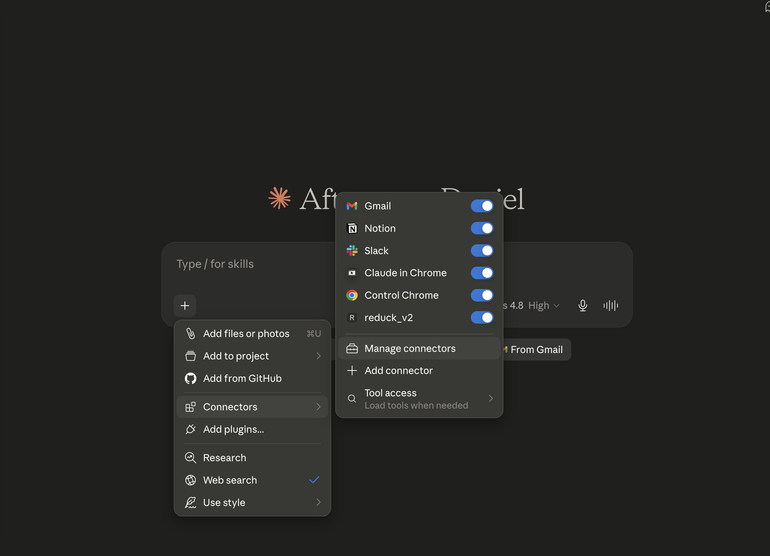Open Add plugins… entry
Viewport: 770px width, 556px height.
coord(252,430)
